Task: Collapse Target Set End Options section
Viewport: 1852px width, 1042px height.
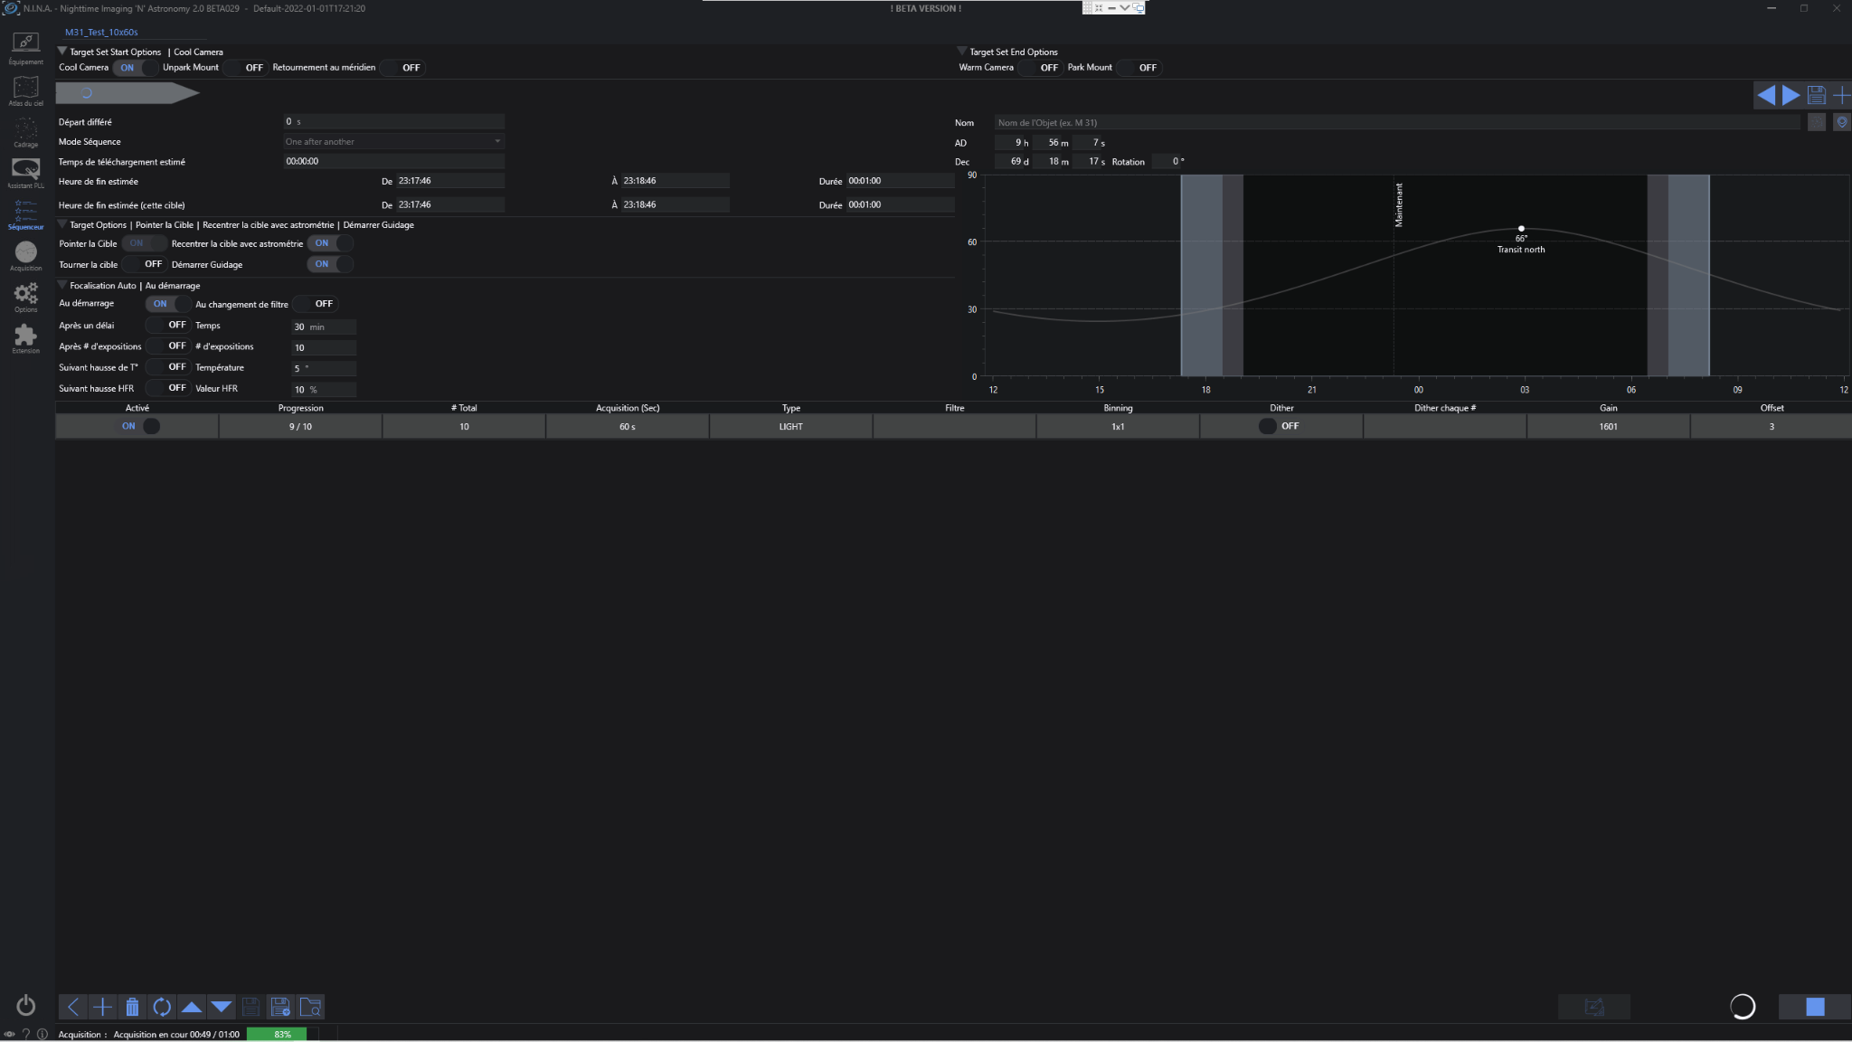Action: tap(962, 52)
